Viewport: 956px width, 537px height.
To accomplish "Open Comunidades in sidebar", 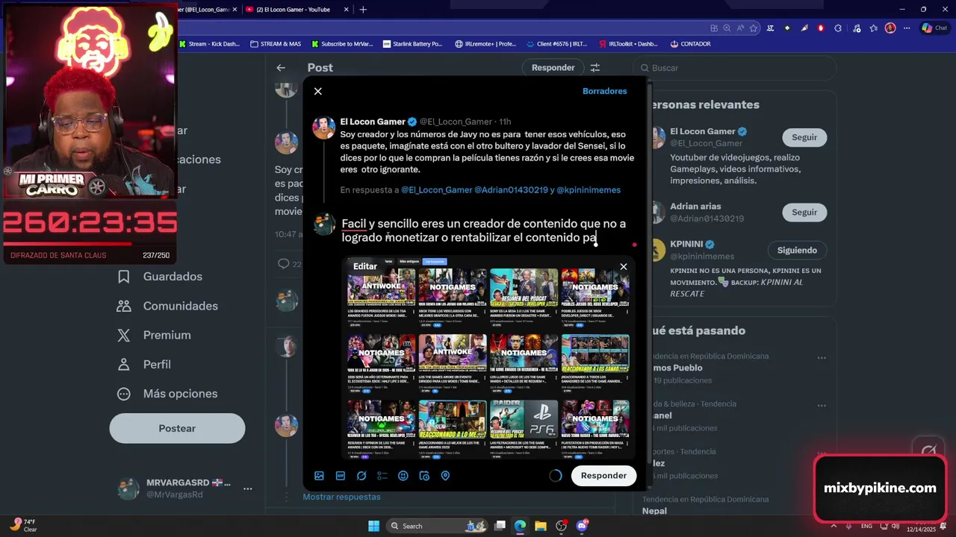I will (x=167, y=306).
